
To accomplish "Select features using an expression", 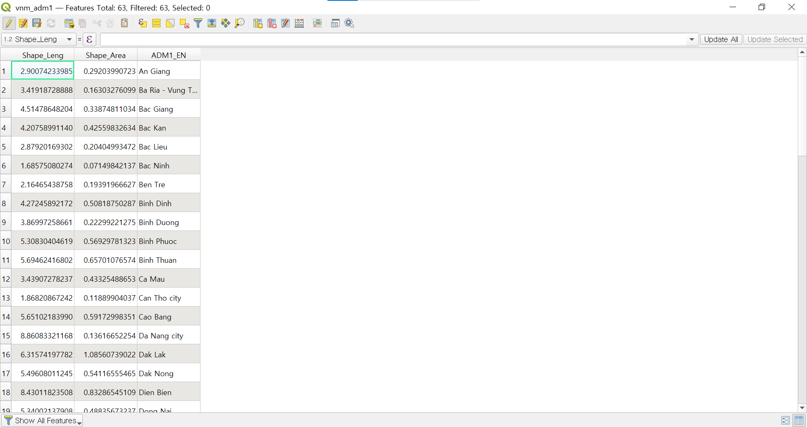I will (x=142, y=24).
